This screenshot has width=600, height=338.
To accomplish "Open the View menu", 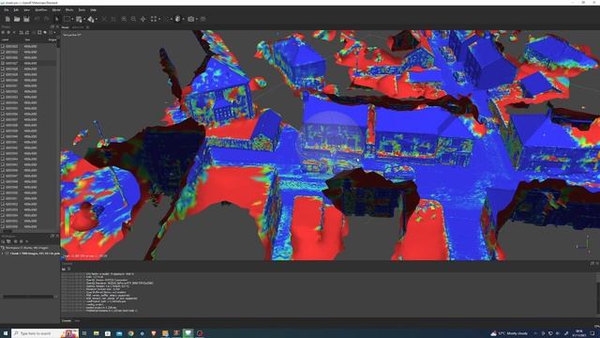I will click(26, 10).
